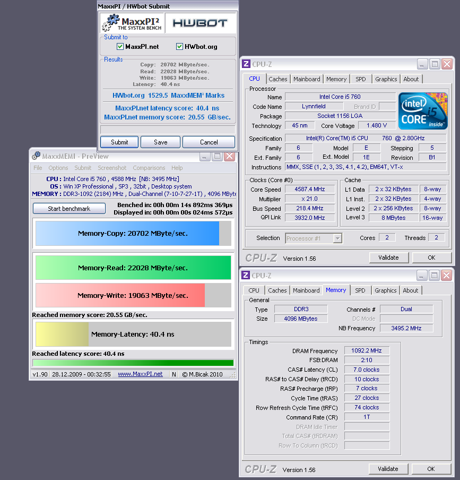Switch to Caches tab in top CPU-Z
Viewport: 460px width, 480px height.
tap(277, 79)
